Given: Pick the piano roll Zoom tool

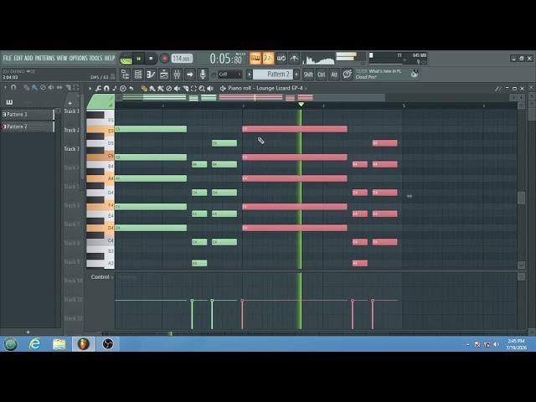Looking at the screenshot, I should click(x=202, y=89).
